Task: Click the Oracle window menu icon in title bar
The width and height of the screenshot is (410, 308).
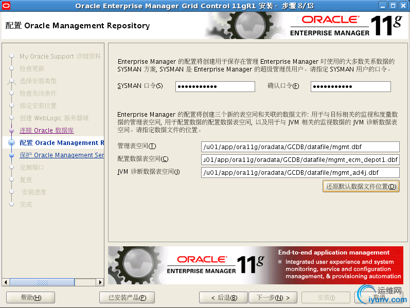Action: point(6,6)
